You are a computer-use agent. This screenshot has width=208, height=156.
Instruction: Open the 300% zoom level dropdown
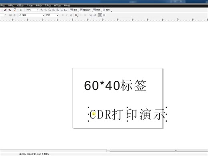coord(38,10)
